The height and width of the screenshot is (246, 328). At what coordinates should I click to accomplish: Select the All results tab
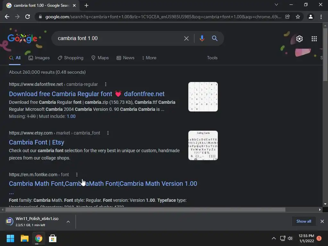15,58
